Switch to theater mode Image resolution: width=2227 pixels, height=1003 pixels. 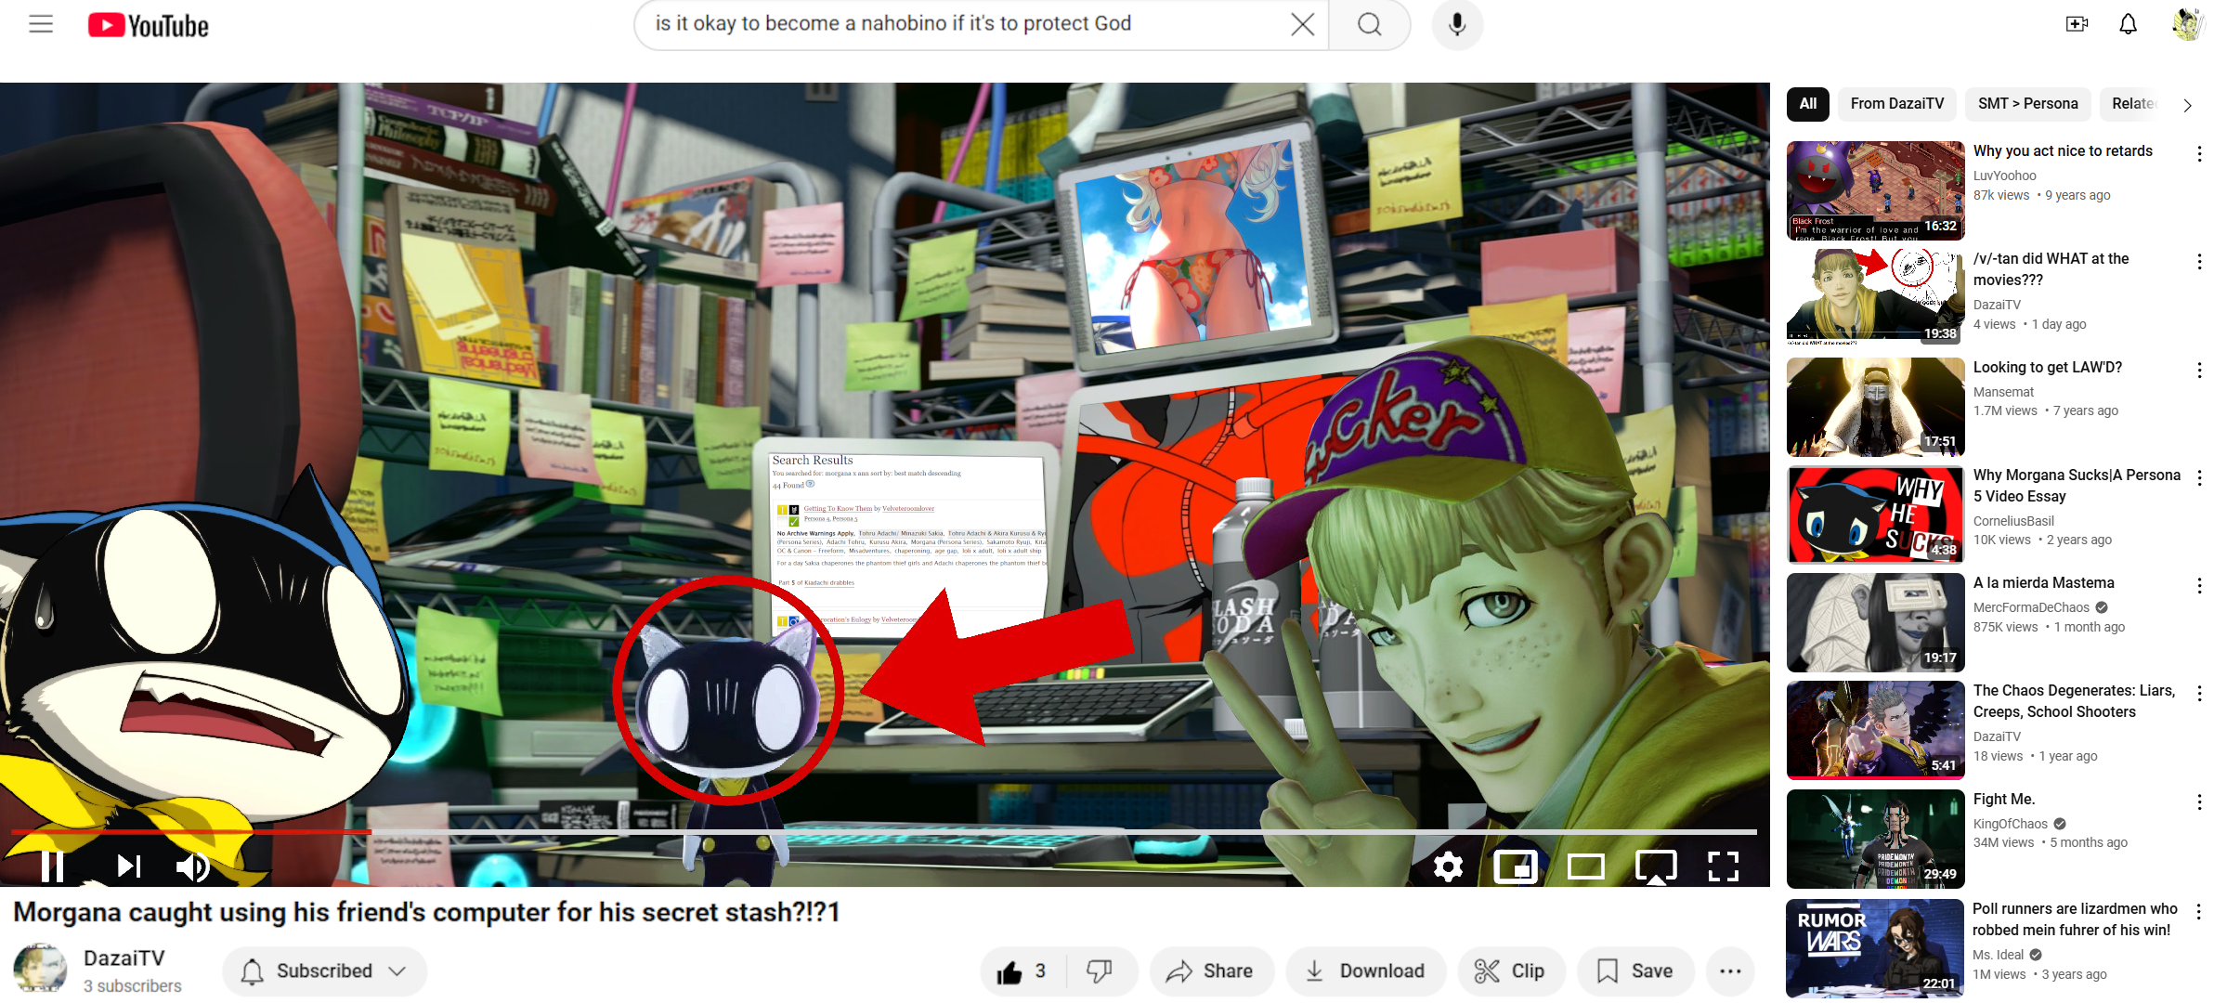pos(1585,866)
